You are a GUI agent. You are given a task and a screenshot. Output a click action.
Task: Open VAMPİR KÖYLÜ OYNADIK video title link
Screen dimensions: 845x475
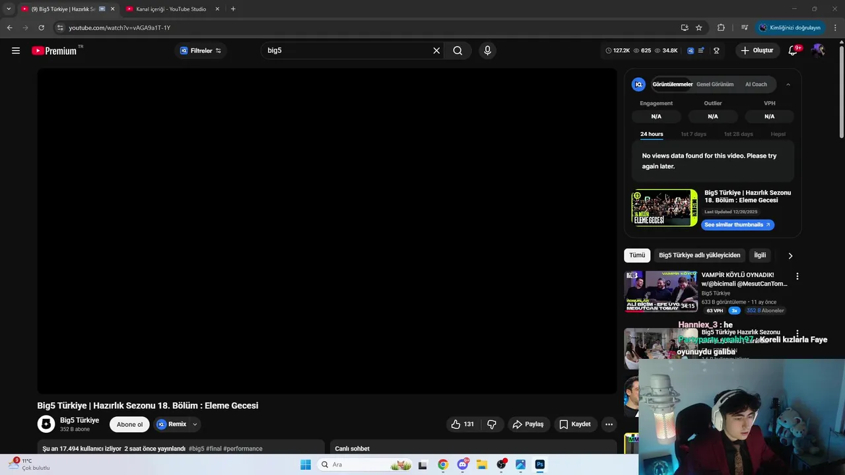coord(744,279)
